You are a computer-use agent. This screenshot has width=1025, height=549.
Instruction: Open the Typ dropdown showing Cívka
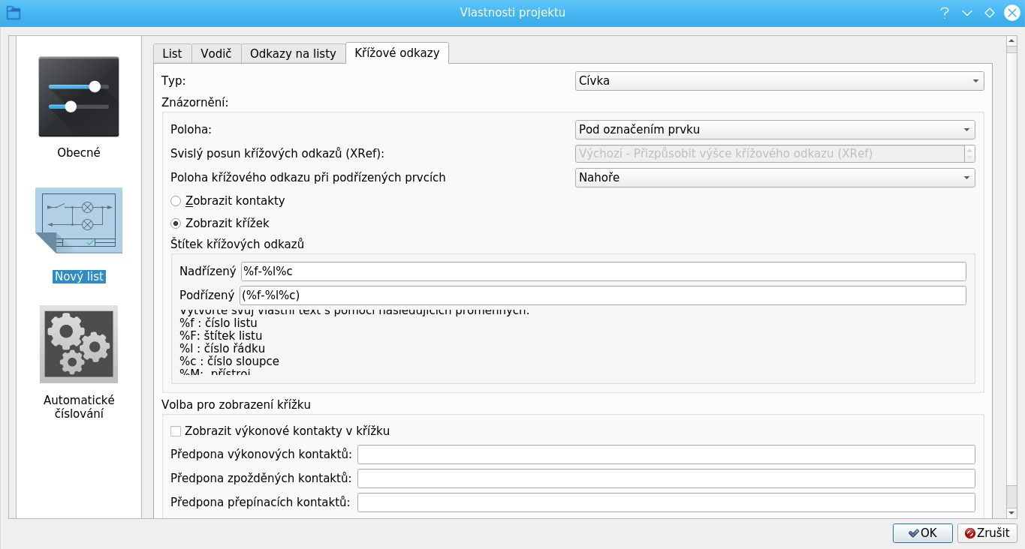[779, 81]
